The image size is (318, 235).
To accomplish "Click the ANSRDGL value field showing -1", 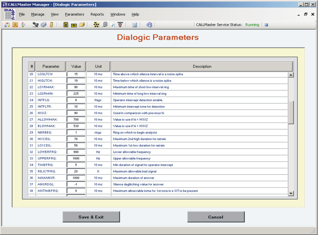I will (x=76, y=185).
